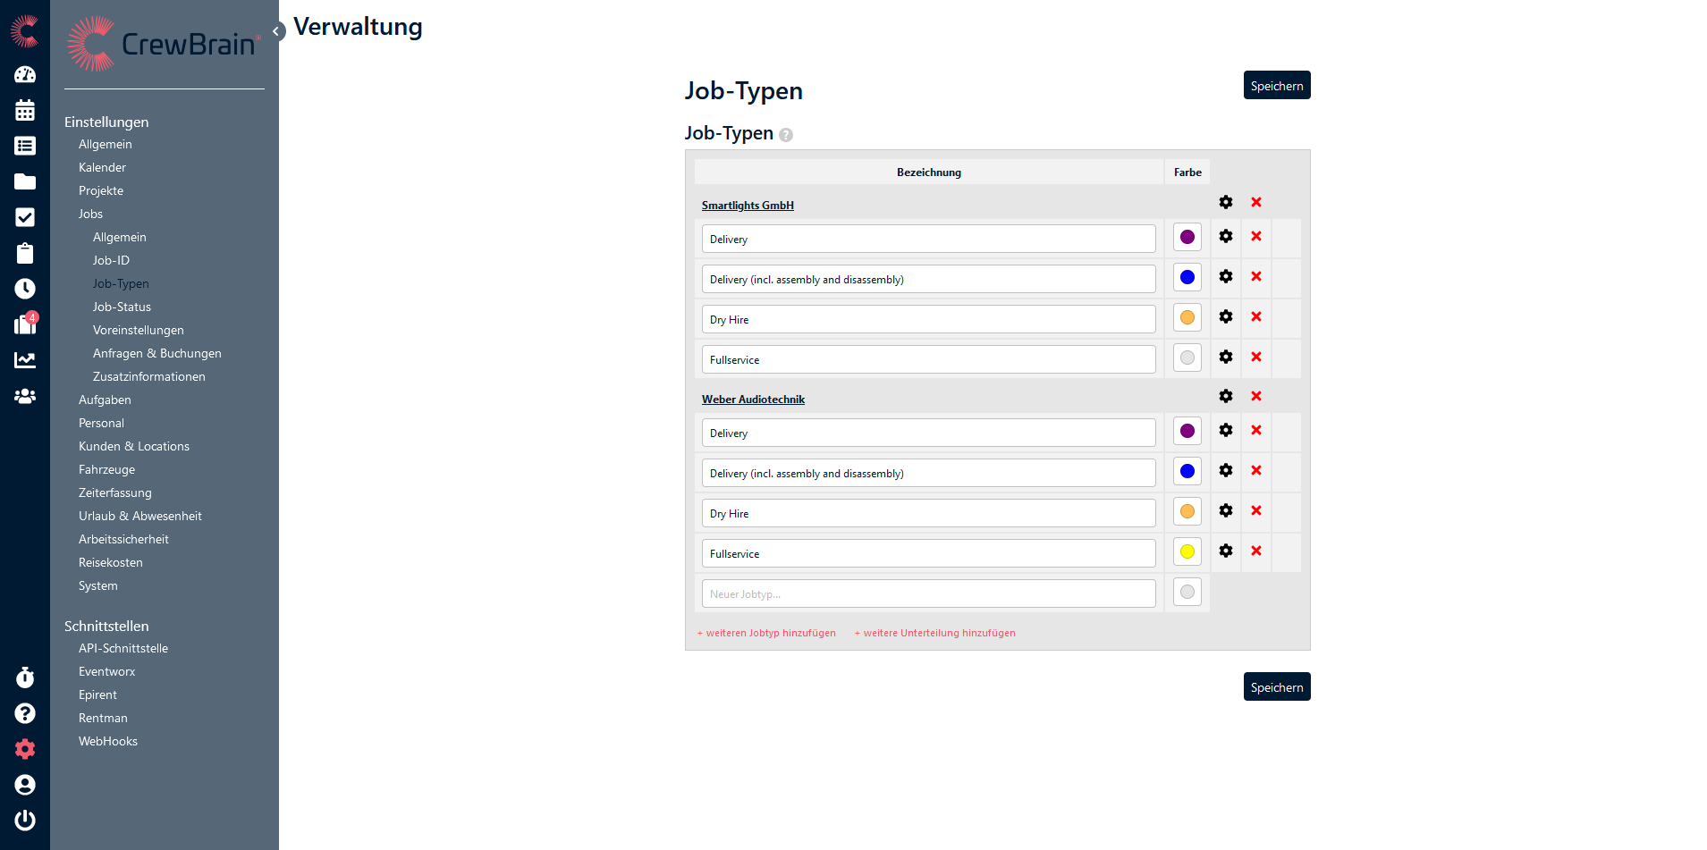Open gear settings for Smartlights Dry Hire
Screen dimensions: 1707x850
click(x=1226, y=317)
